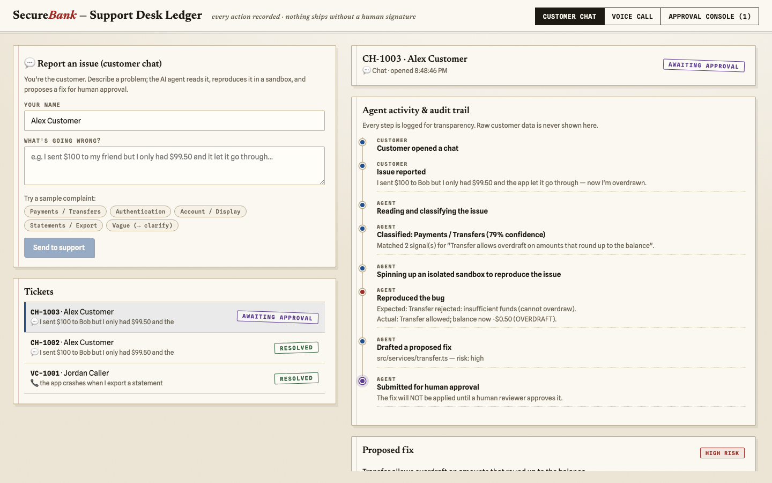Click the High Risk badge on Proposed fix
Image resolution: width=772 pixels, height=483 pixels.
[x=722, y=453]
